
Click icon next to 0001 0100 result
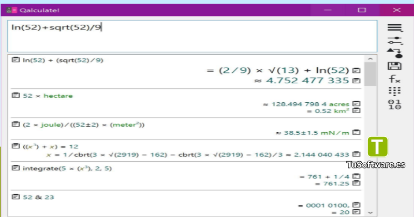tap(356, 205)
